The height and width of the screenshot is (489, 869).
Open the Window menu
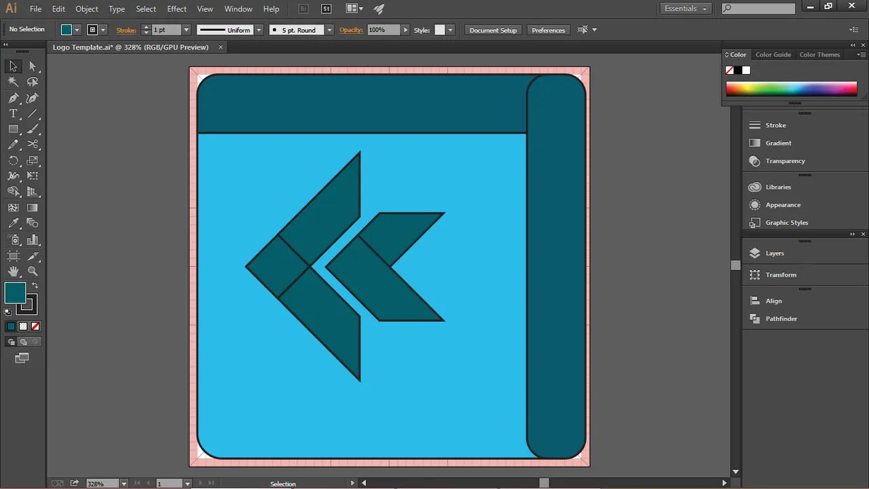point(238,9)
